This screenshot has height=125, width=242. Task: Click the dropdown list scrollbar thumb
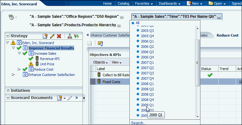tap(197, 62)
